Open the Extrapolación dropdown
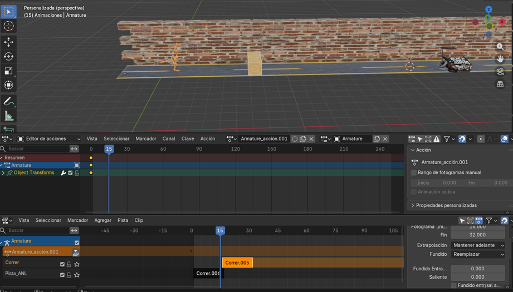The height and width of the screenshot is (292, 513). coord(478,245)
